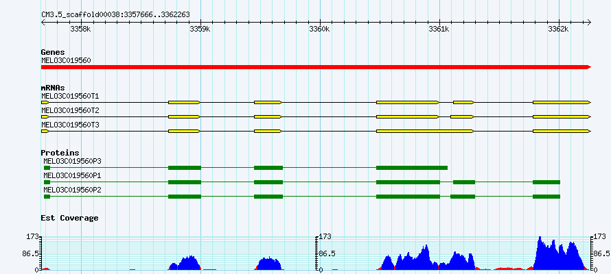Click the fourth exon of MELO3C019560T1
The width and height of the screenshot is (611, 274).
[408, 102]
